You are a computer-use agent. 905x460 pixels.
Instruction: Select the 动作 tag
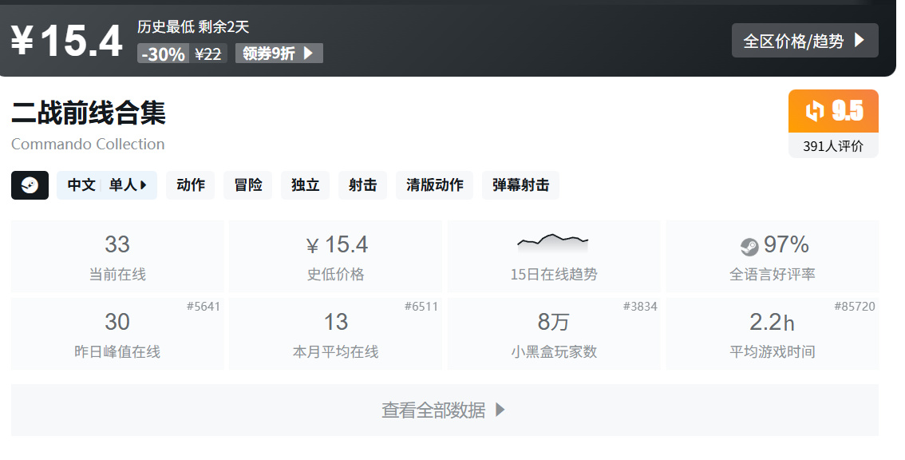pos(191,185)
